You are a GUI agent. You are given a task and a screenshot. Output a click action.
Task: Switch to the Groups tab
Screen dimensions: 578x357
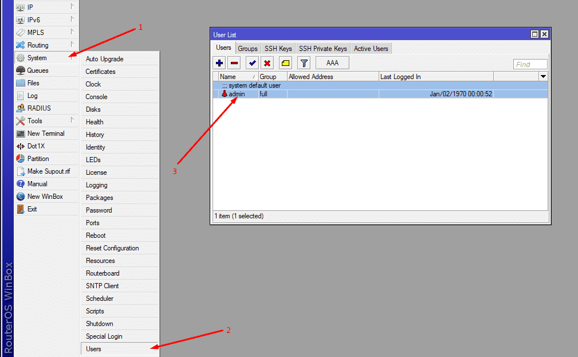tap(247, 49)
